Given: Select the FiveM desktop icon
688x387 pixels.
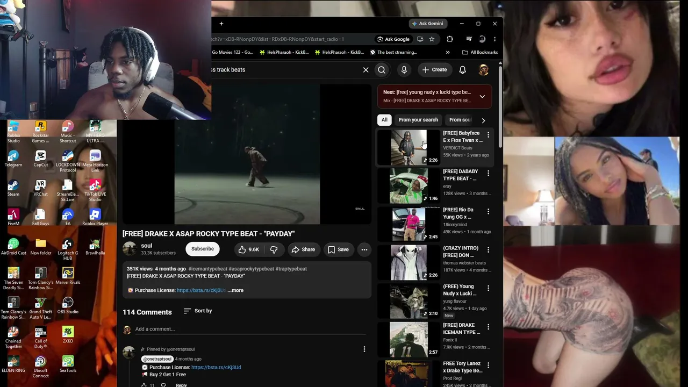Looking at the screenshot, I should 13,217.
